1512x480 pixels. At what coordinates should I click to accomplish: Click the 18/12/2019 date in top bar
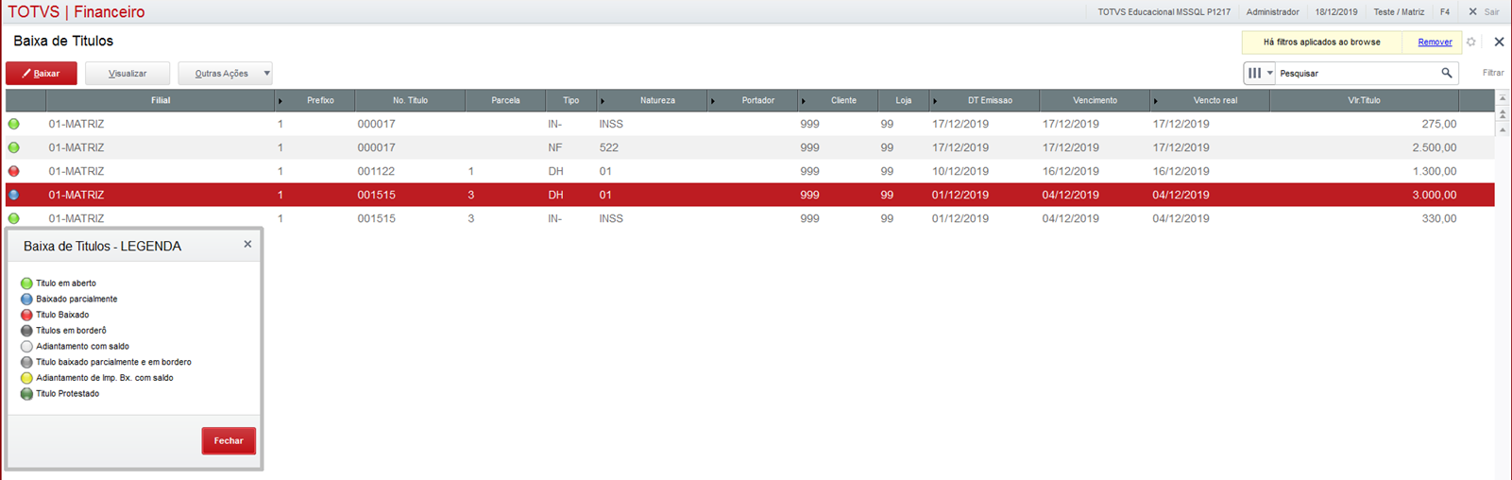point(1335,11)
